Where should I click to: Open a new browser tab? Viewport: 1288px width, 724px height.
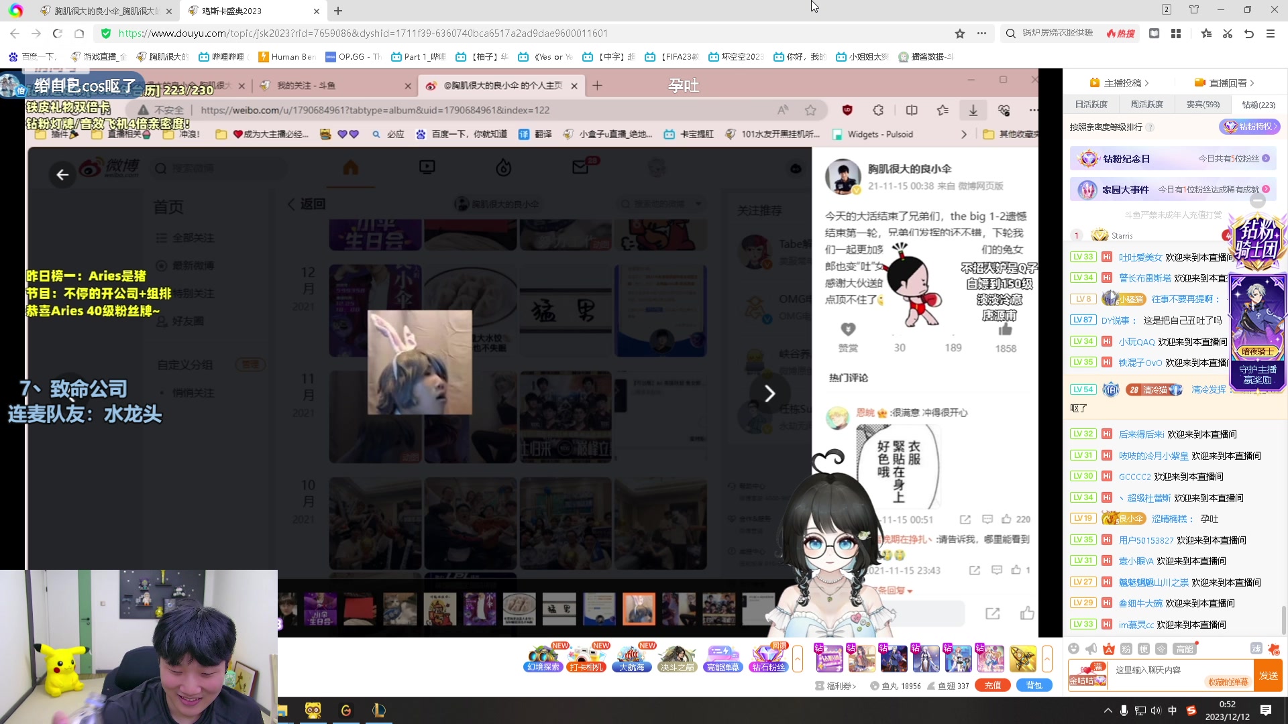click(338, 11)
